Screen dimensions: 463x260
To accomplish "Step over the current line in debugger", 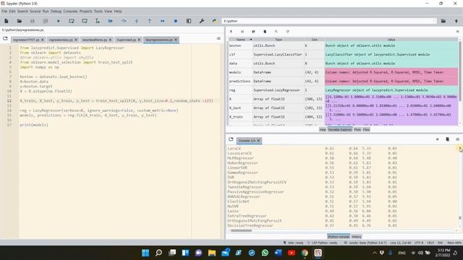I will (x=124, y=21).
